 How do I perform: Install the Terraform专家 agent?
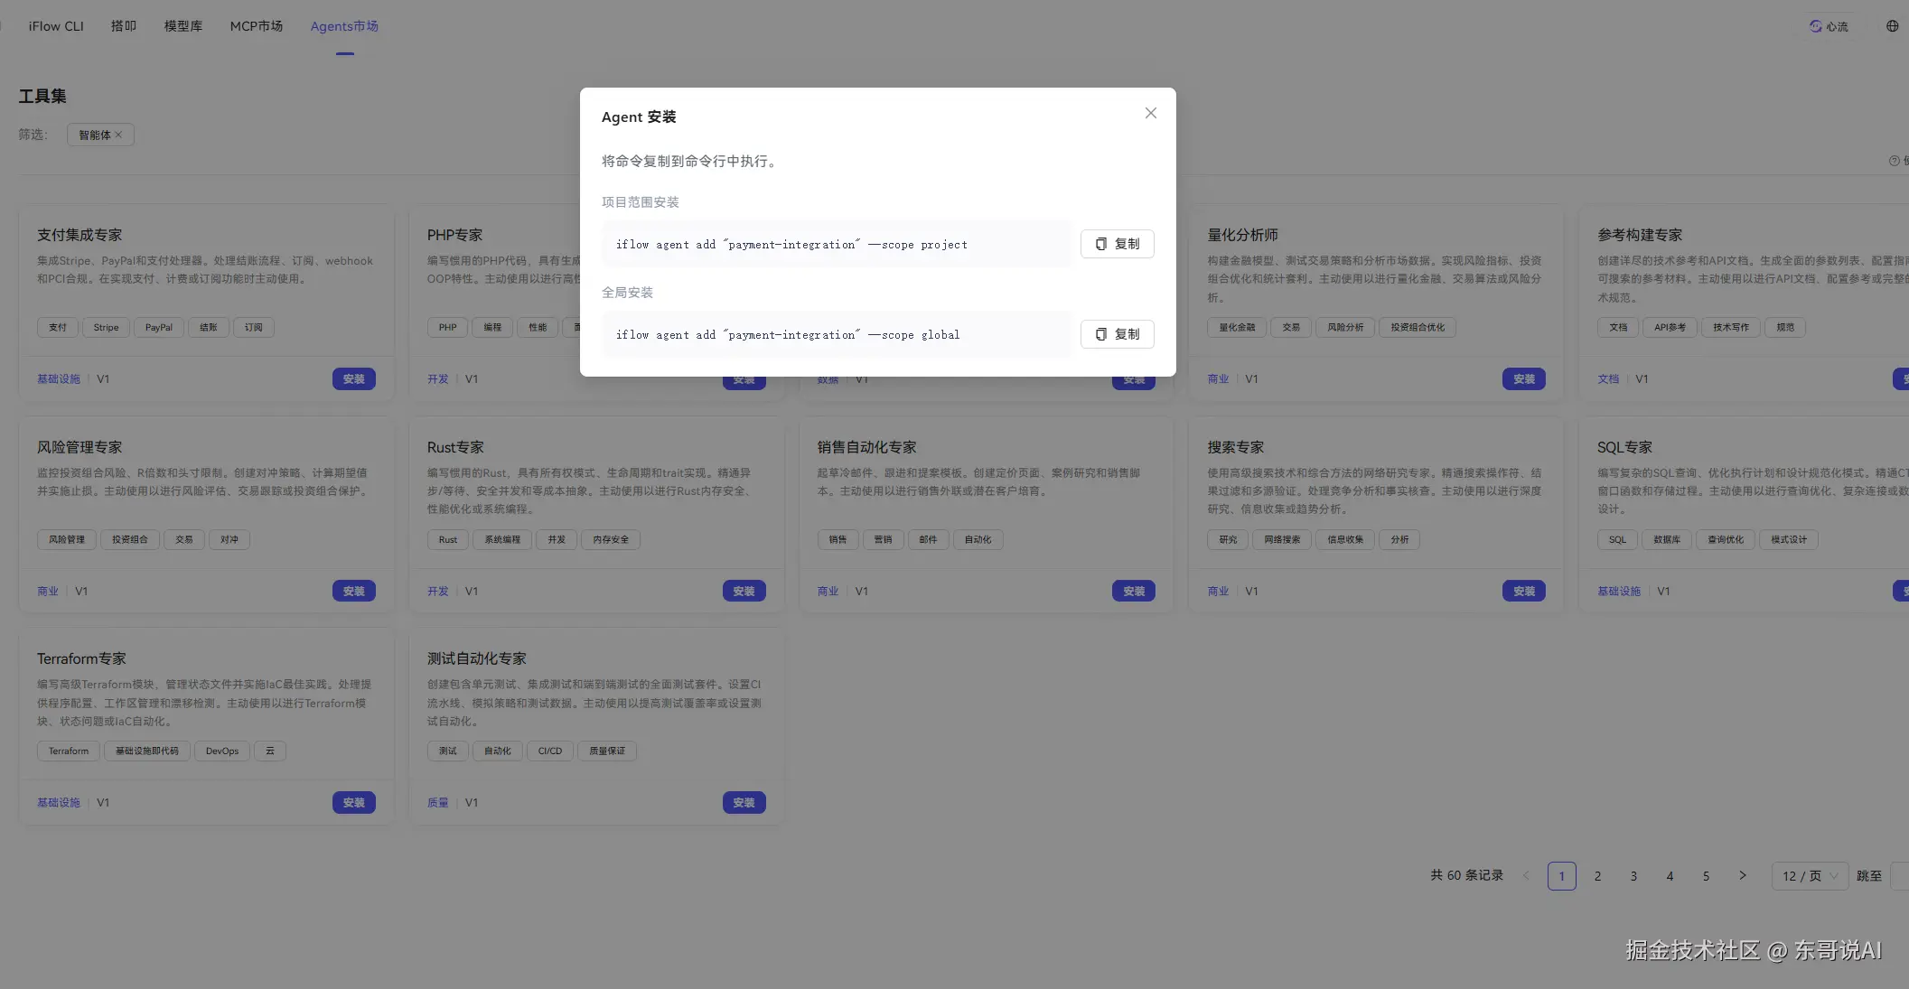tap(353, 802)
